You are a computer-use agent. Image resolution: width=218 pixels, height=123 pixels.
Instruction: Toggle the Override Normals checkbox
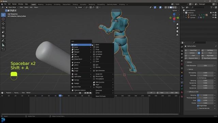(198, 108)
